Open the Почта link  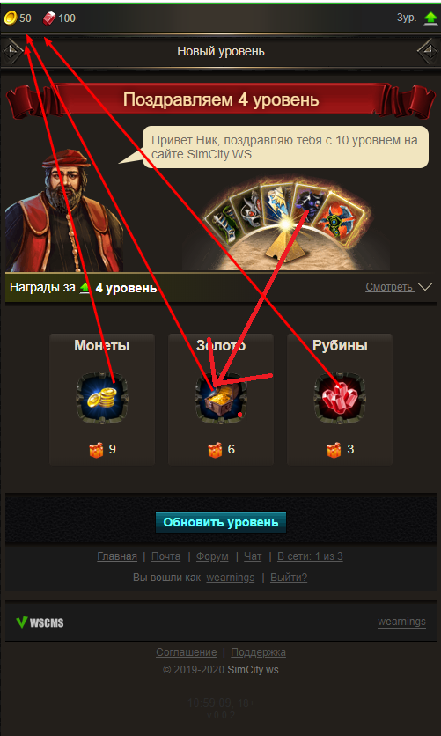[165, 556]
